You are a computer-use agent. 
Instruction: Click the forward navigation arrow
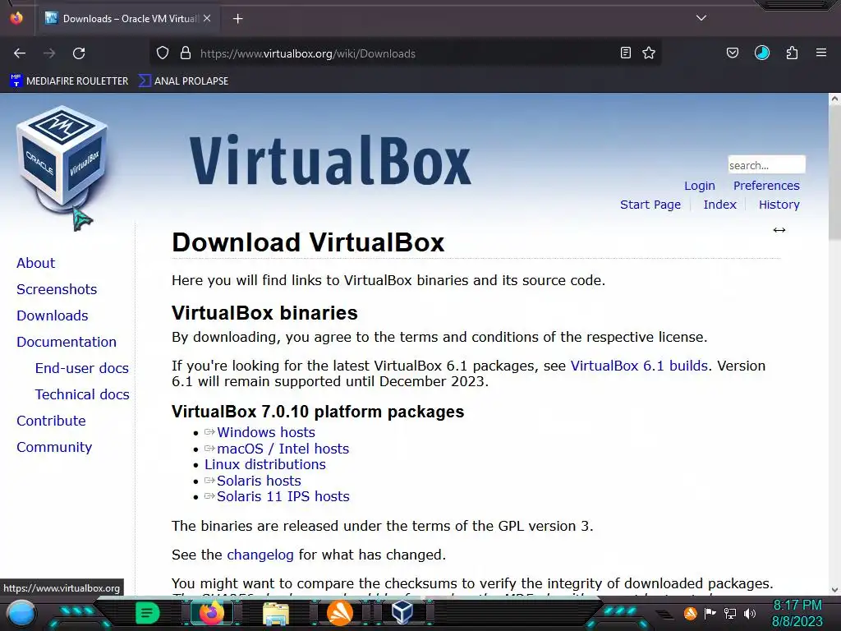pos(49,53)
